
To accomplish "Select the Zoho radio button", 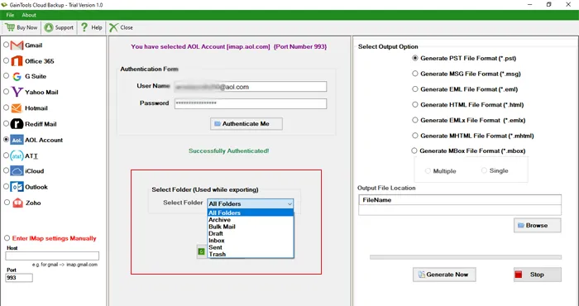I will [7, 203].
